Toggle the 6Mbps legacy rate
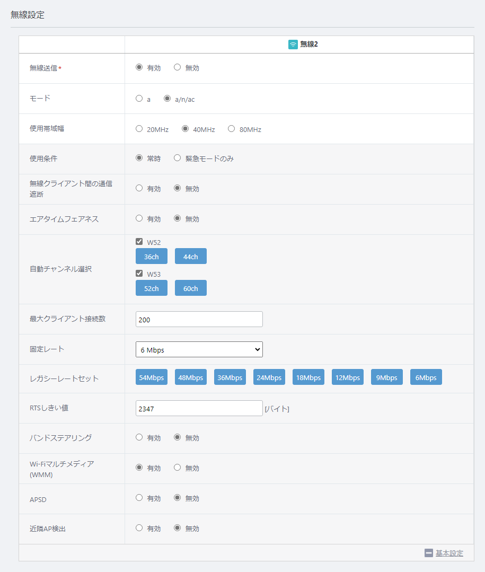Viewport: 485px width, 572px height. pyautogui.click(x=426, y=377)
